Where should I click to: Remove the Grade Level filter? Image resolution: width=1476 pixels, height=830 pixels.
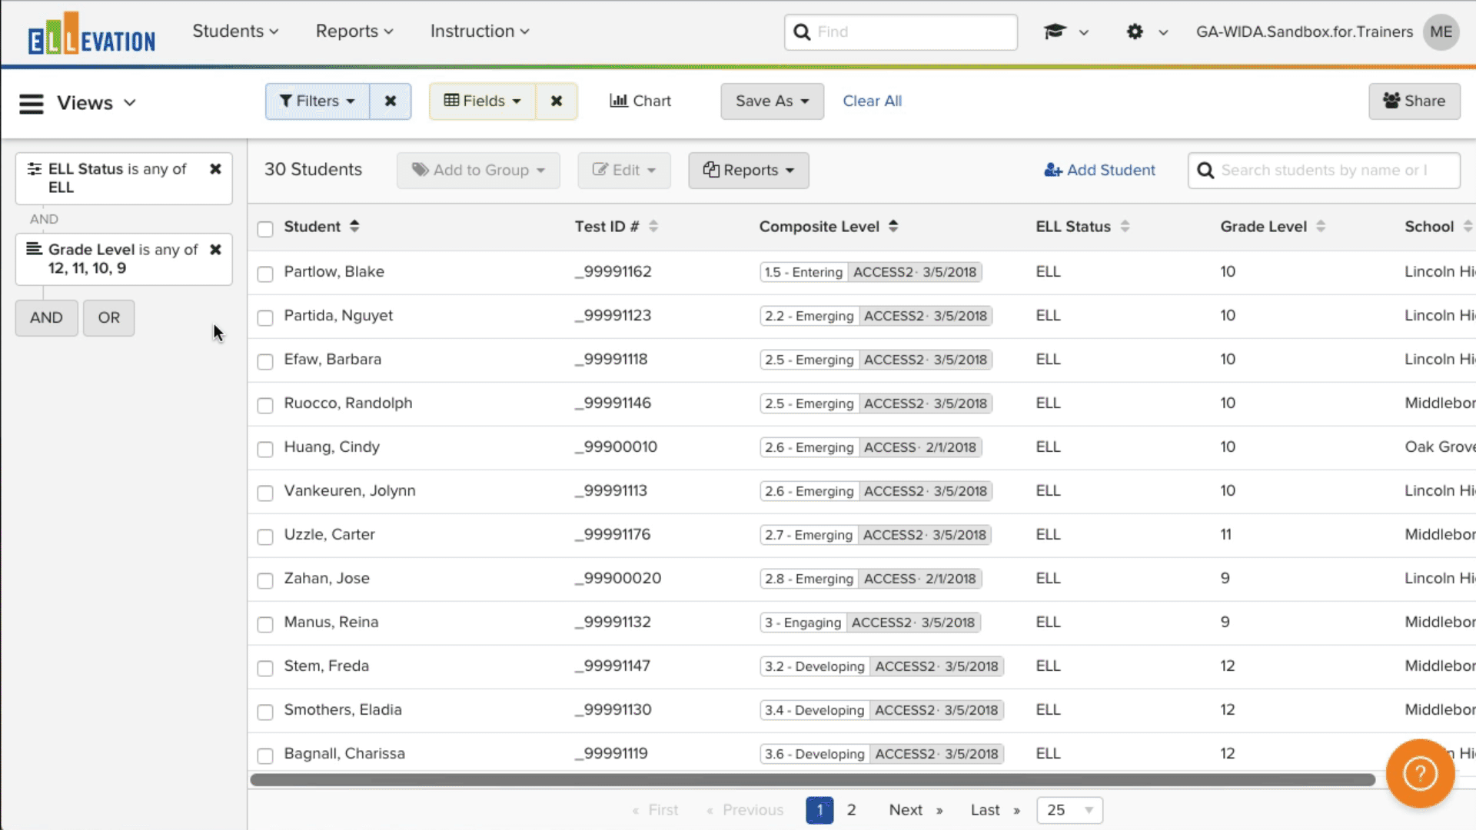click(x=215, y=250)
